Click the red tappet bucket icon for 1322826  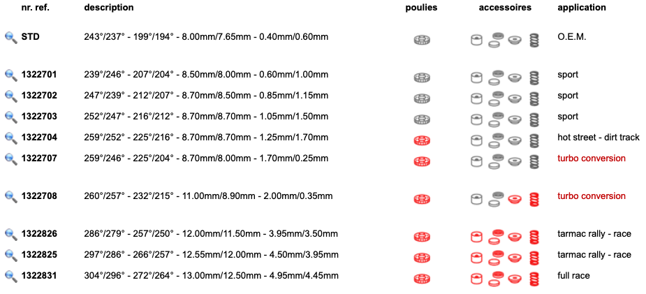coord(476,237)
